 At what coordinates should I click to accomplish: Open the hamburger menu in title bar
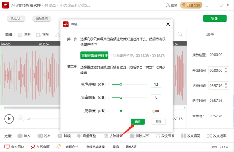click(x=207, y=5)
